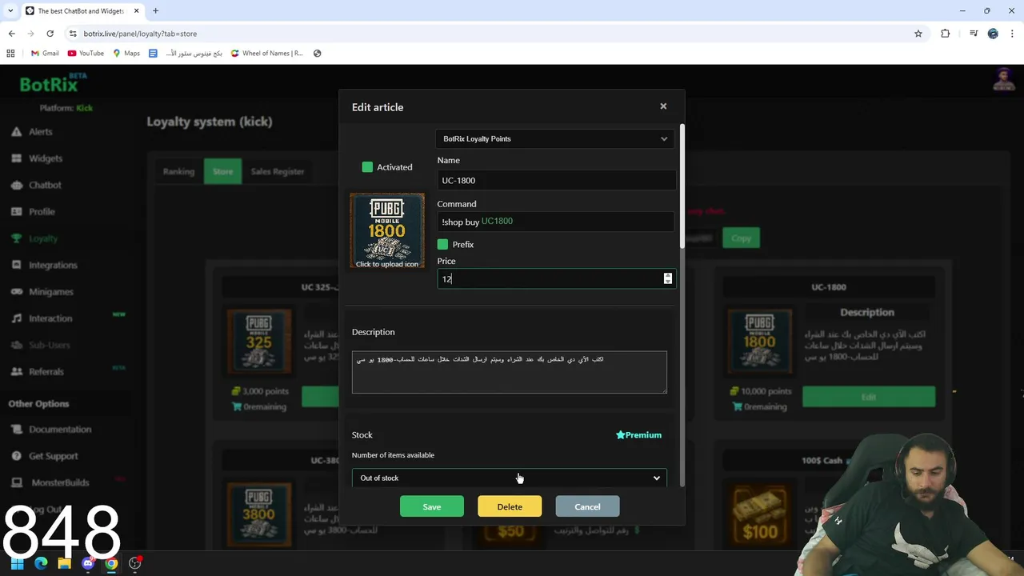Open the Chrome profile avatar
1024x576 pixels.
pos(993,34)
